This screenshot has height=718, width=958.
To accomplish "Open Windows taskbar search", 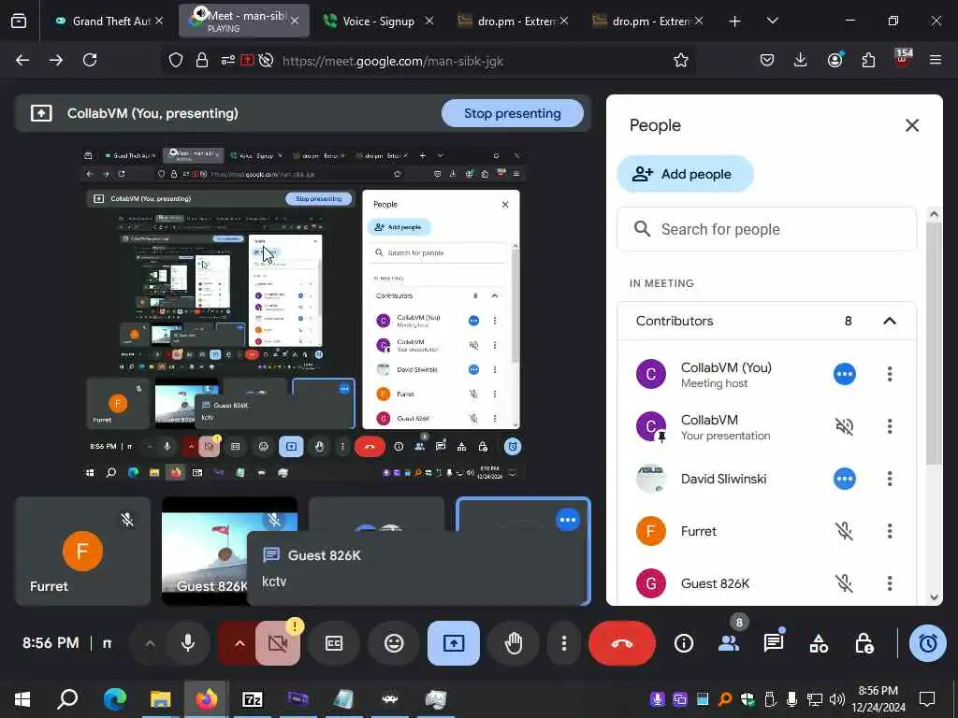I will (x=67, y=699).
